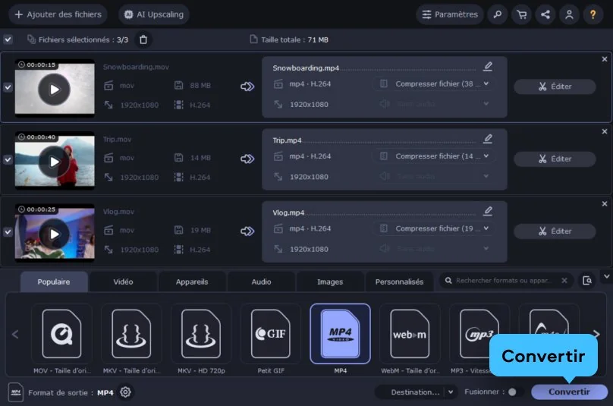The height and width of the screenshot is (406, 613).
Task: Select the Petit GIF format preset
Action: coord(270,334)
